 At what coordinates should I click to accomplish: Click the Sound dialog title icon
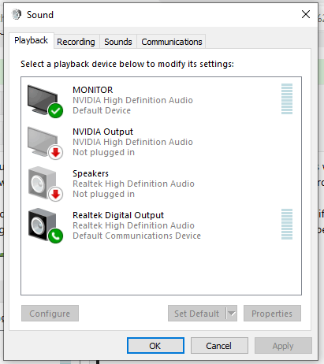click(x=17, y=14)
